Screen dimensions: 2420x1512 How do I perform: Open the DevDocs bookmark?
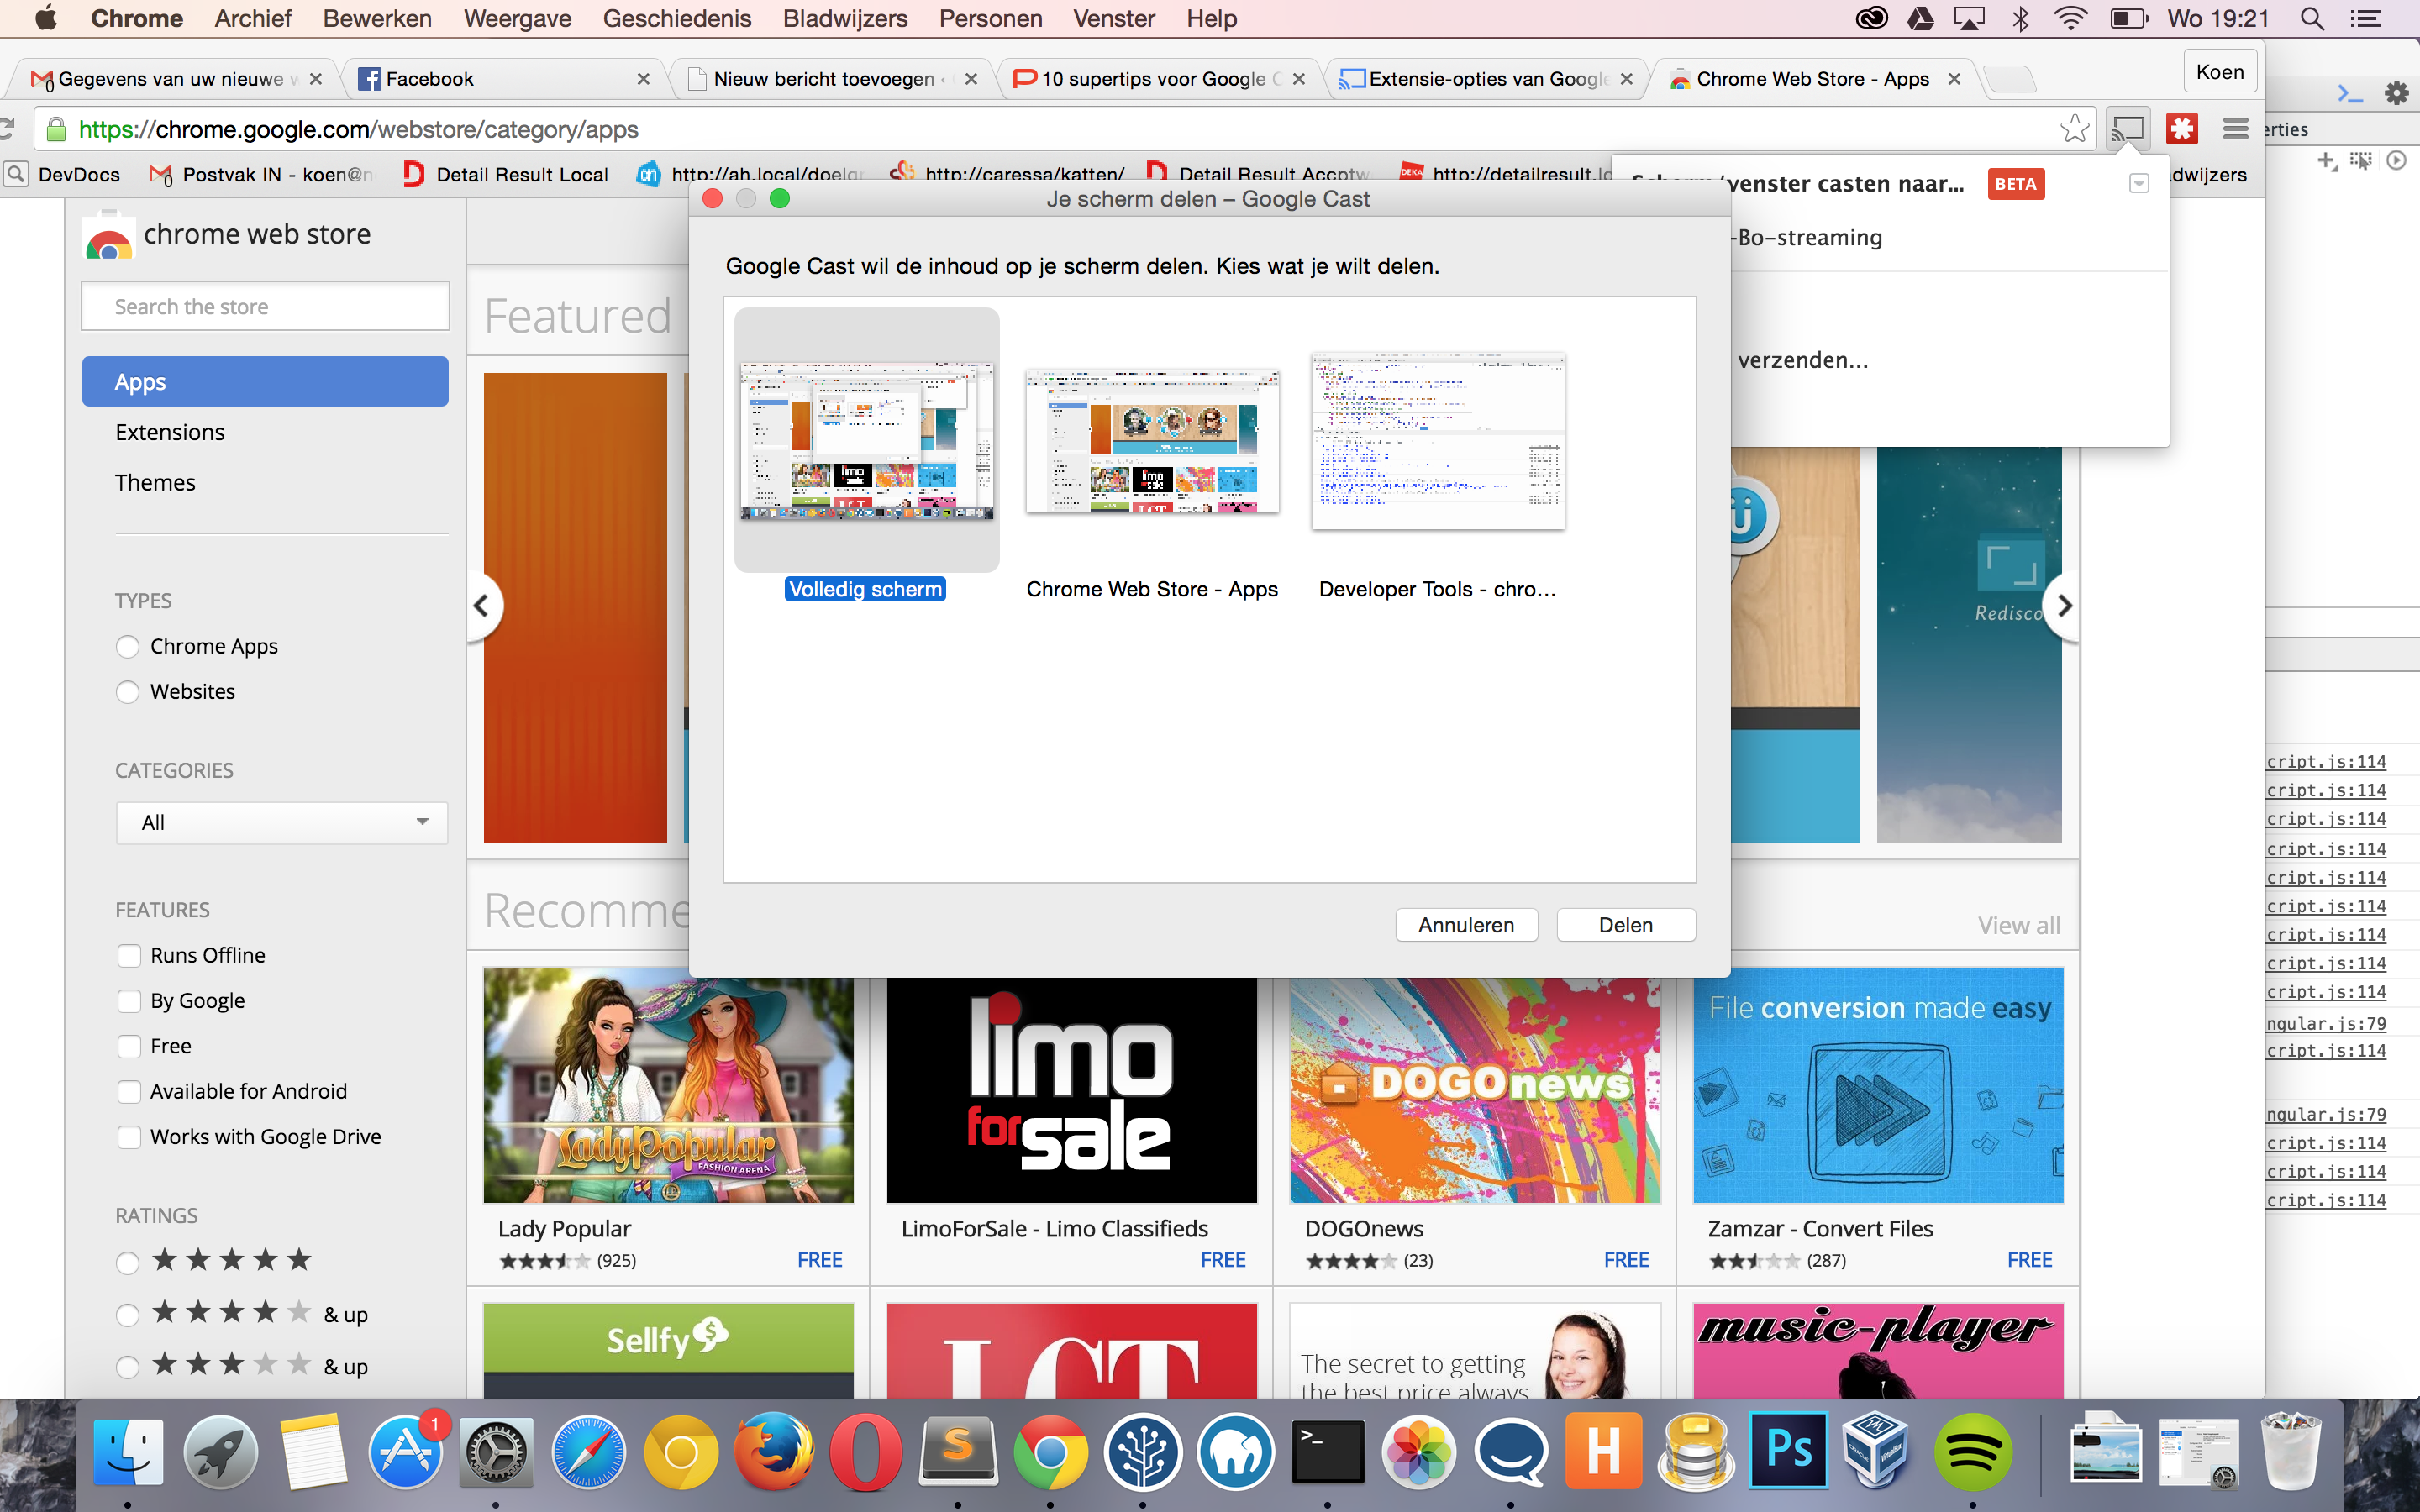[x=64, y=175]
